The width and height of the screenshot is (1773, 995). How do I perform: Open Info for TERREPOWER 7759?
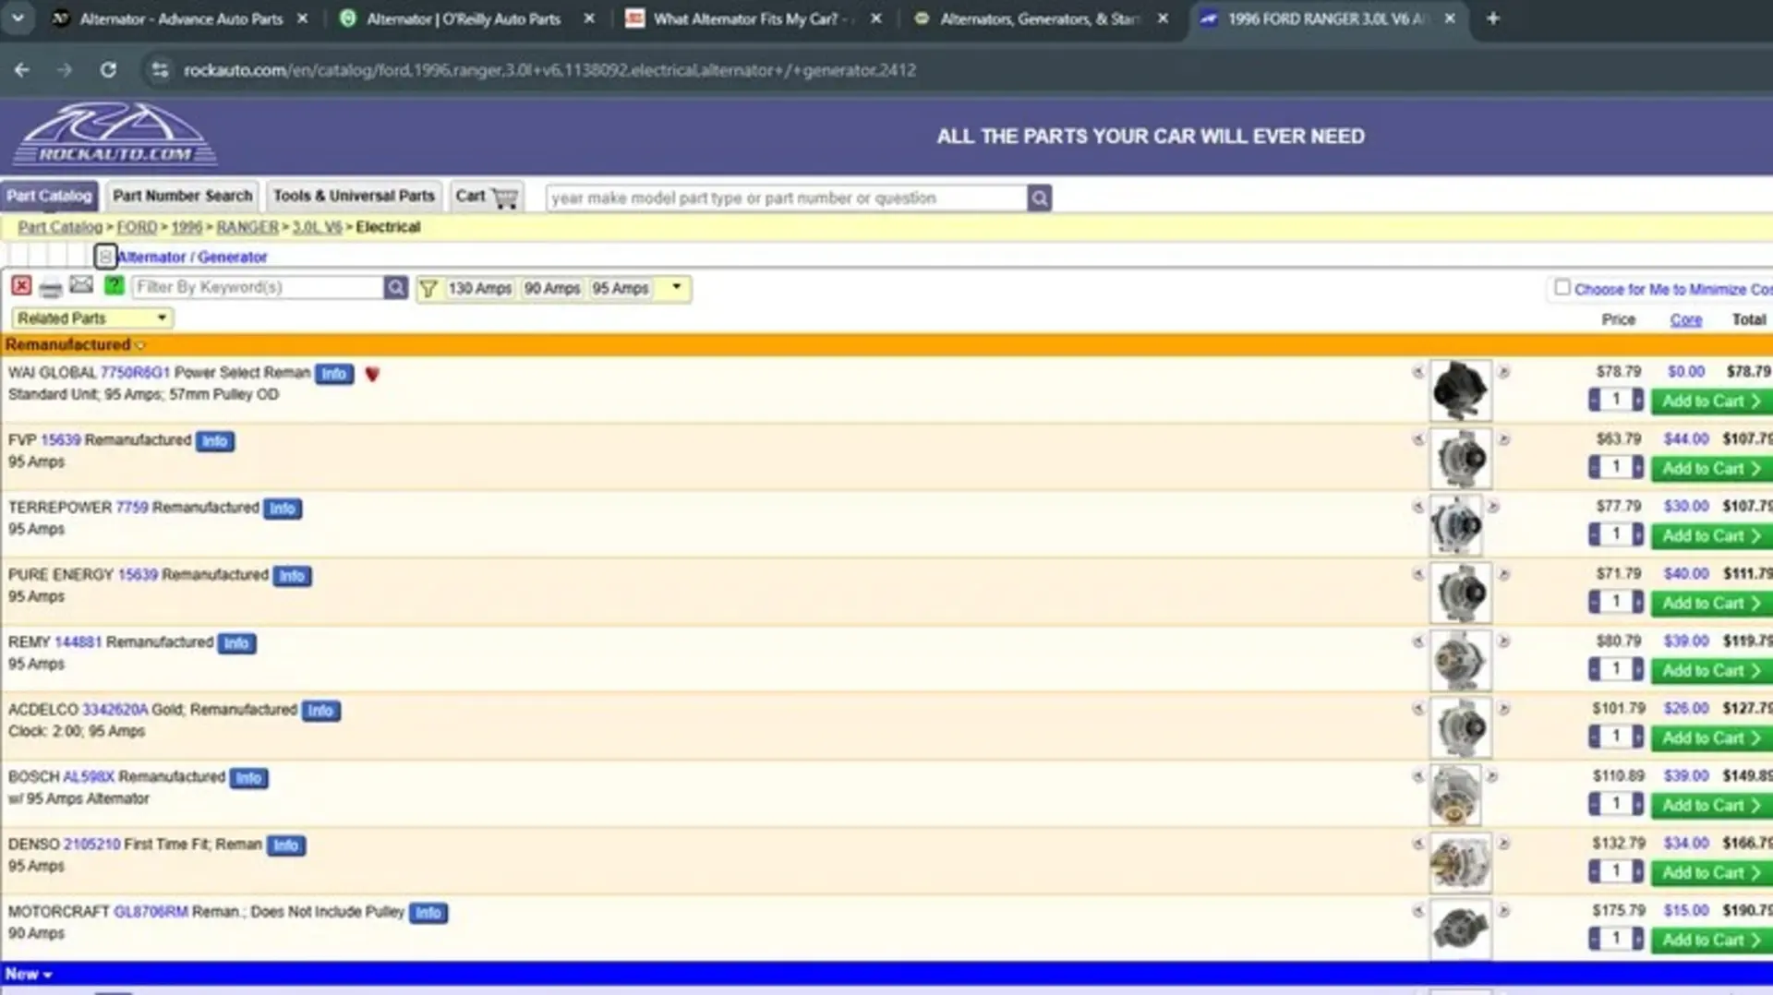coord(282,509)
